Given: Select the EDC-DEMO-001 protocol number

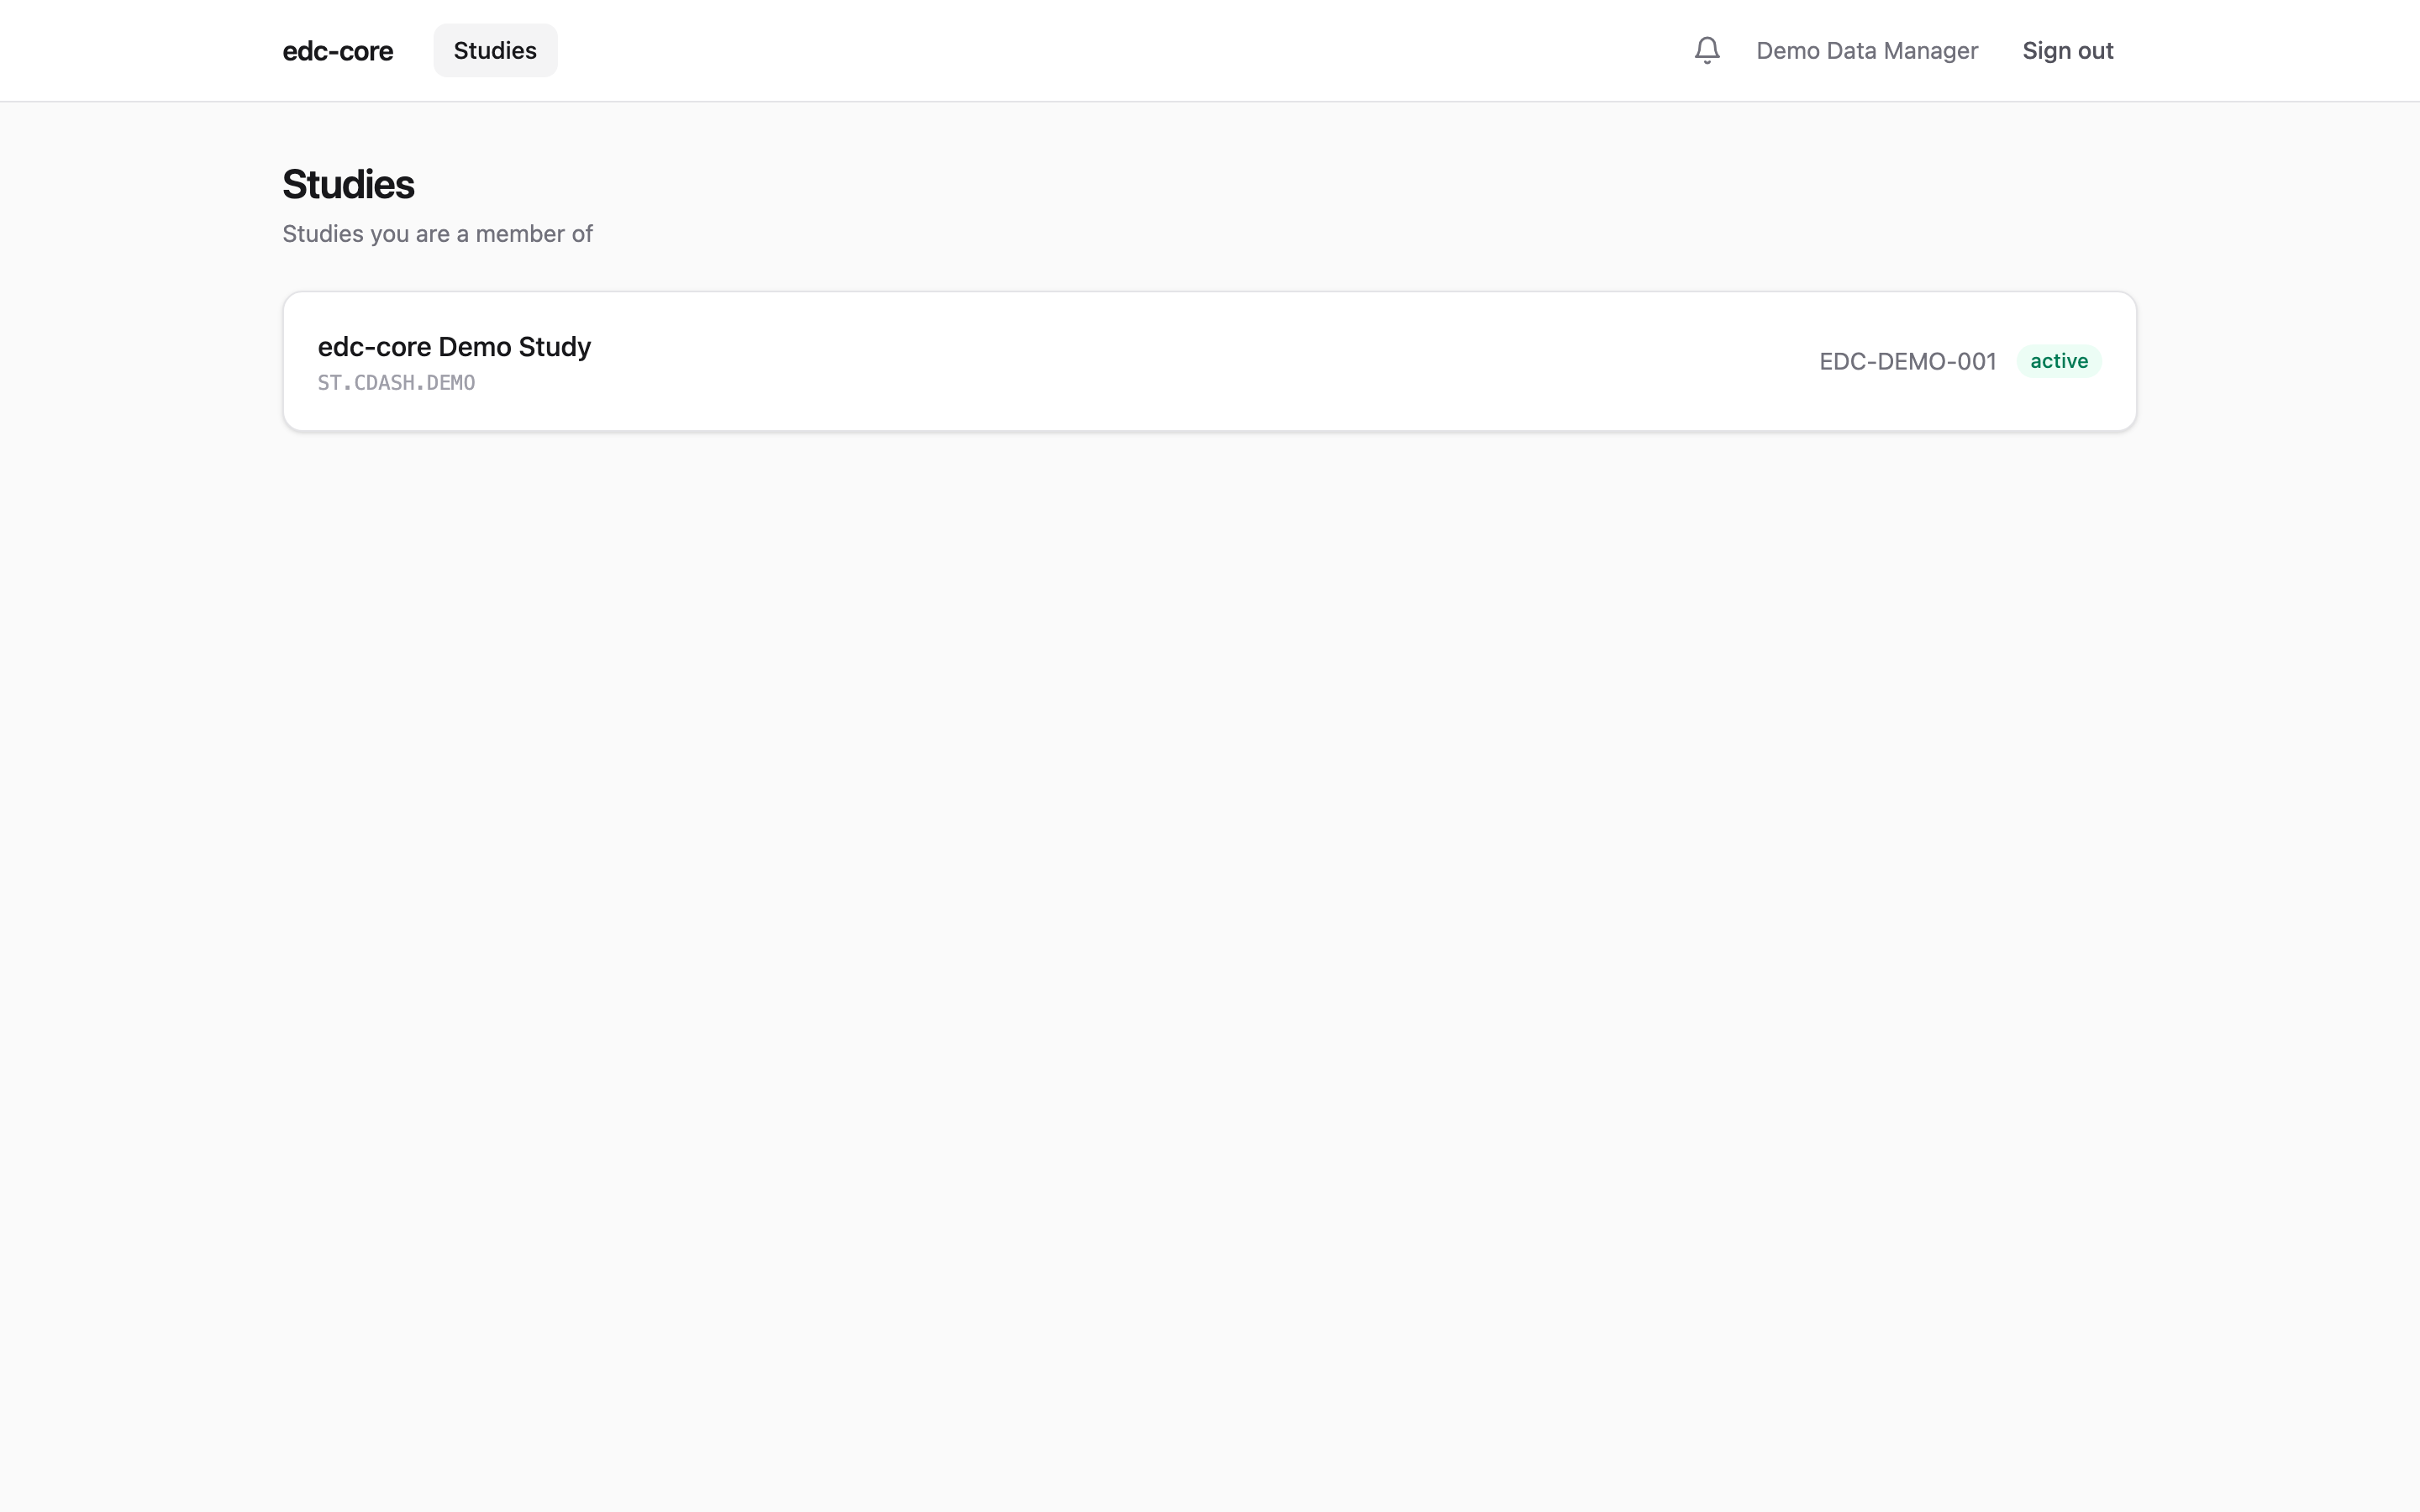Looking at the screenshot, I should pos(1907,361).
